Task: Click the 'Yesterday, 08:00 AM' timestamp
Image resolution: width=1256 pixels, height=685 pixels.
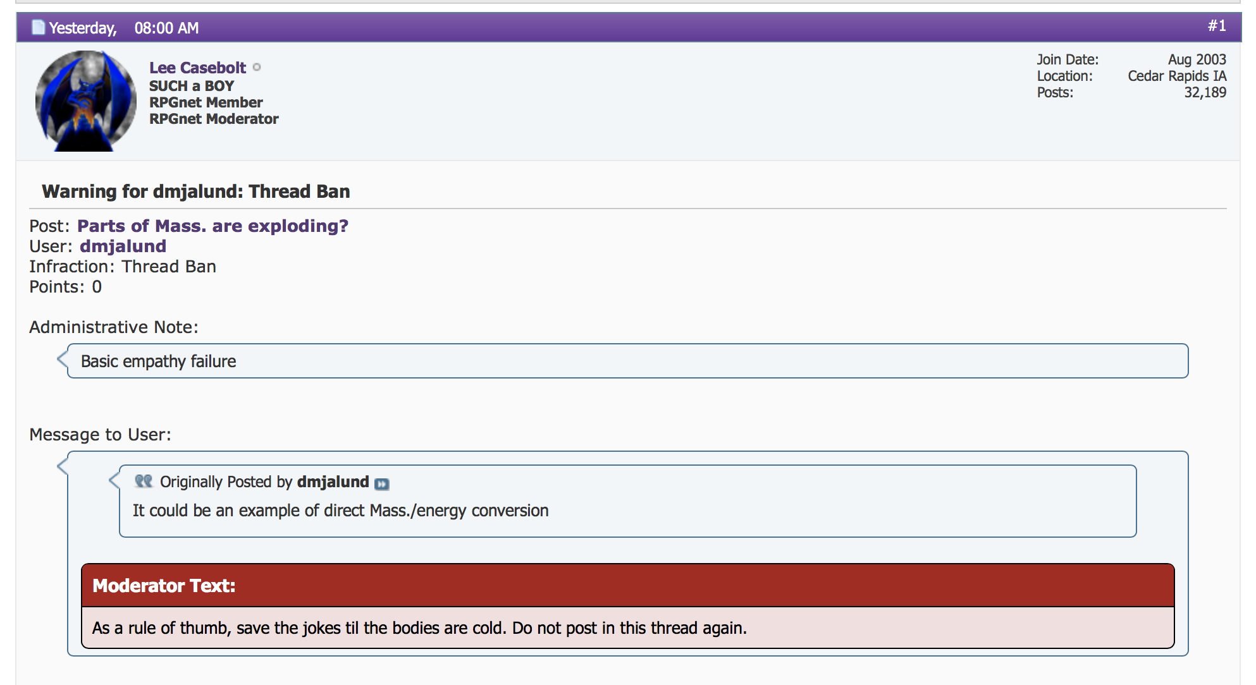Action: pyautogui.click(x=124, y=28)
